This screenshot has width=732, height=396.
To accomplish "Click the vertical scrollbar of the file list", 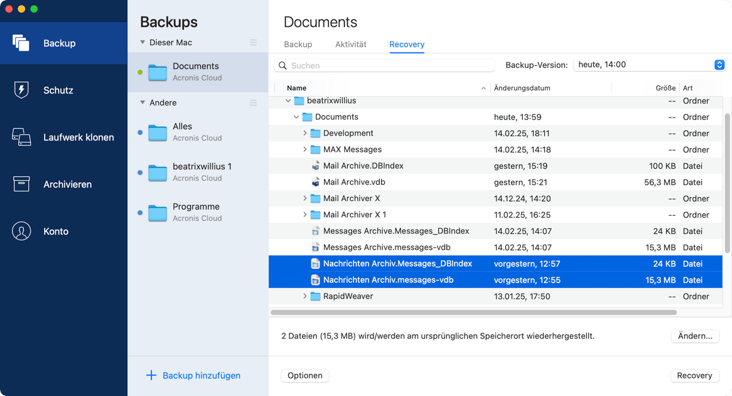I will (727, 183).
